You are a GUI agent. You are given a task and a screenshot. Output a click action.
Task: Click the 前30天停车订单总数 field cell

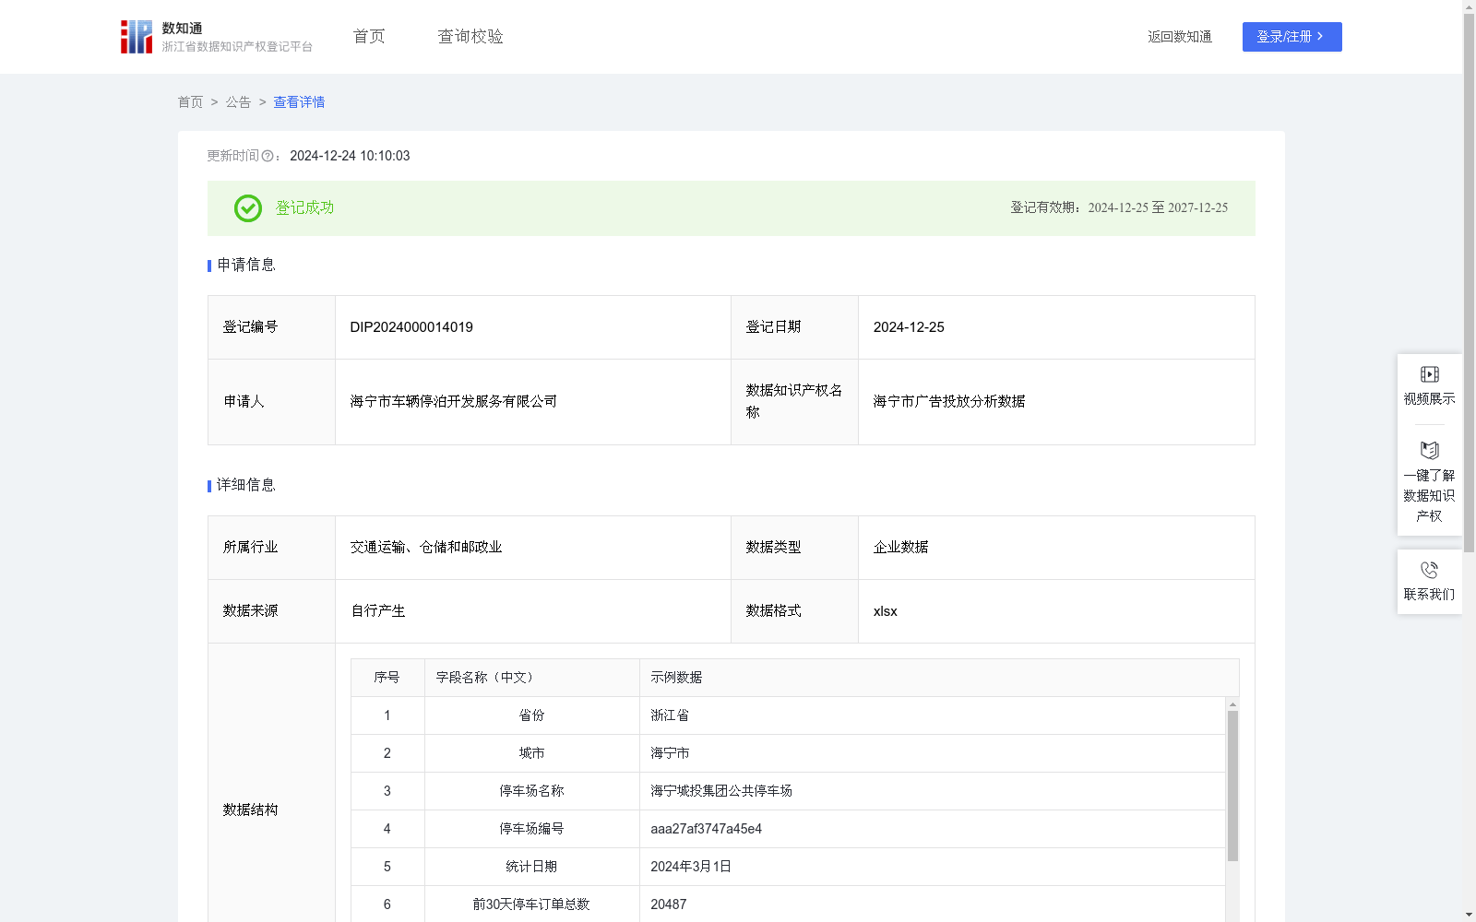[532, 904]
